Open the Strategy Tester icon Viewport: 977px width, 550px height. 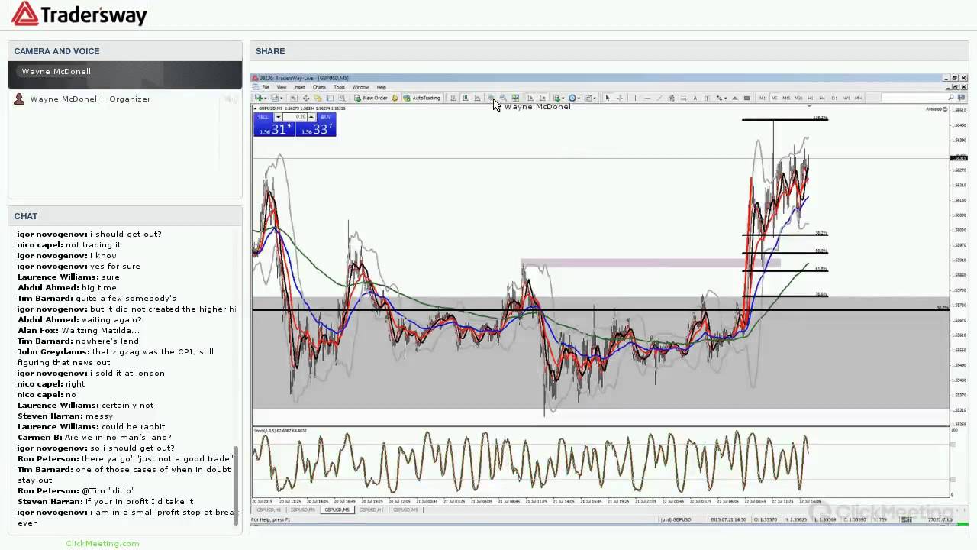point(342,98)
